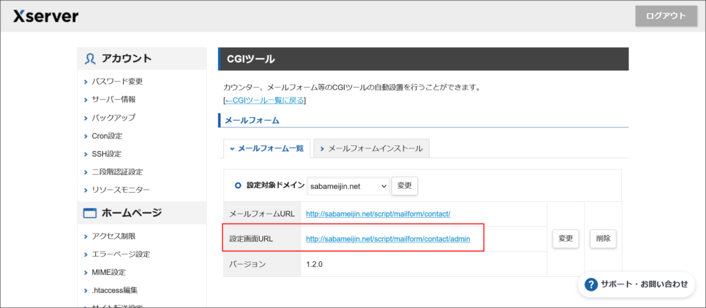The image size is (706, 308).
Task: Click the メールフォームURL label cell
Action: tap(262, 214)
